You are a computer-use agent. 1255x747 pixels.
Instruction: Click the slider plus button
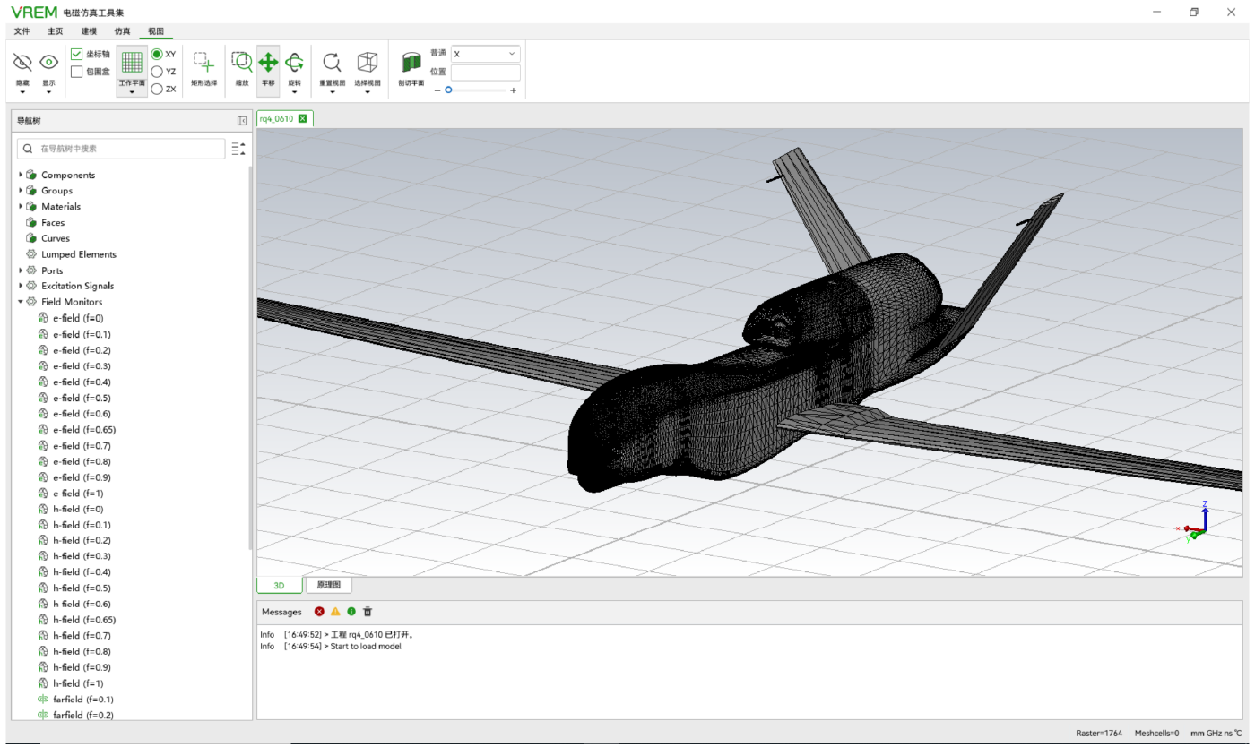514,90
